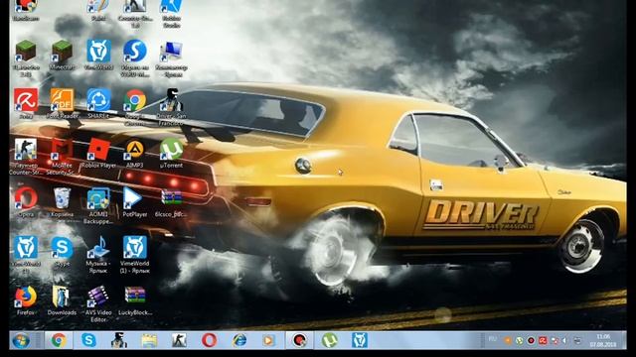Click the RU language indicator in the taskbar
Screen dimensions: 636x357
[493, 338]
